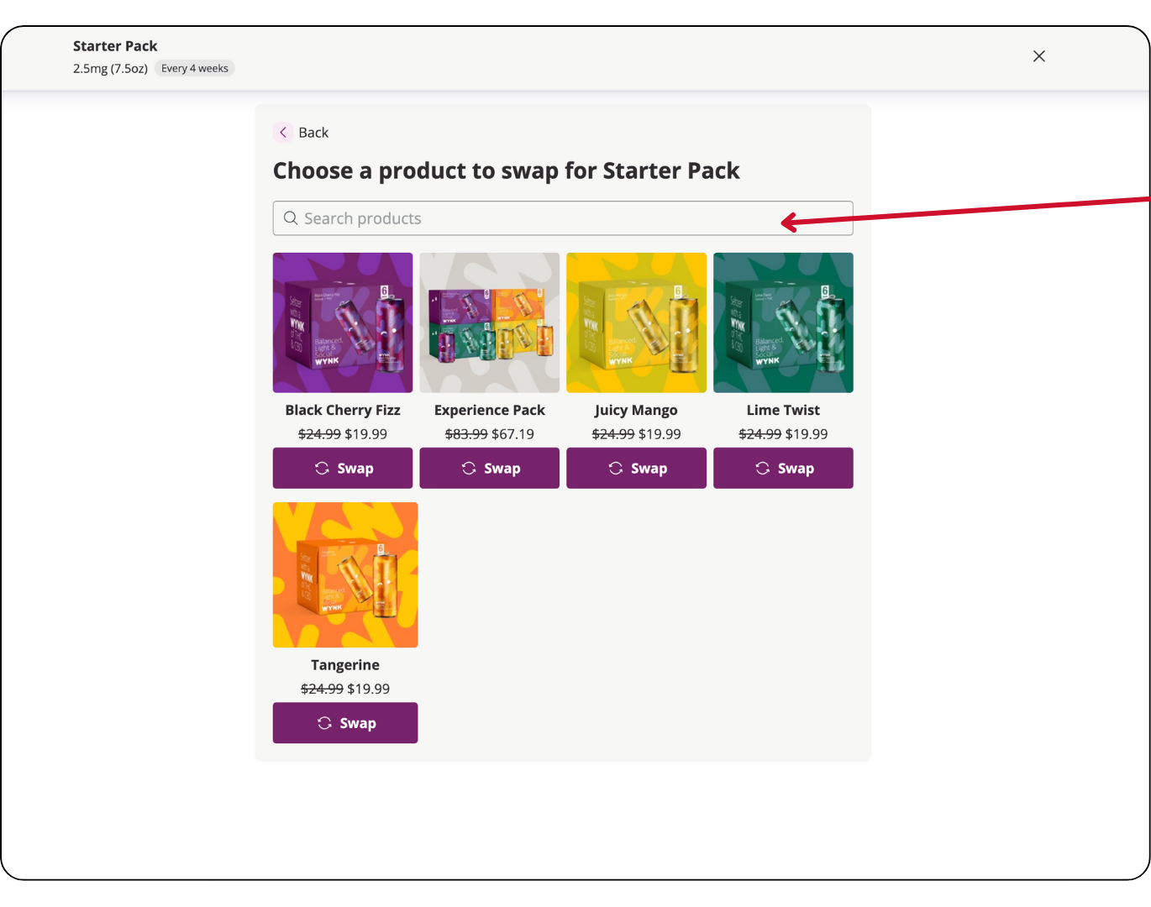Swap to Black Cherry Fizz
This screenshot has height=907, width=1151.
[x=343, y=468]
